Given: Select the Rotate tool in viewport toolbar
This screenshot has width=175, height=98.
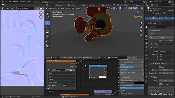Looking at the screenshot, I should tap(48, 27).
